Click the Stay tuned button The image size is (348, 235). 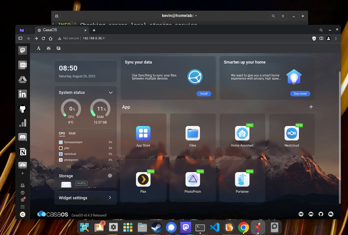pos(300,94)
